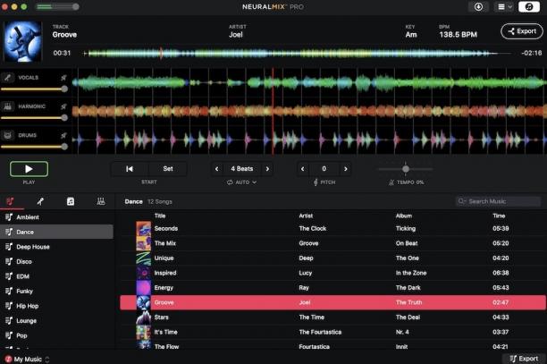Decrease the loop beat length
The height and width of the screenshot is (364, 547).
[x=216, y=169]
